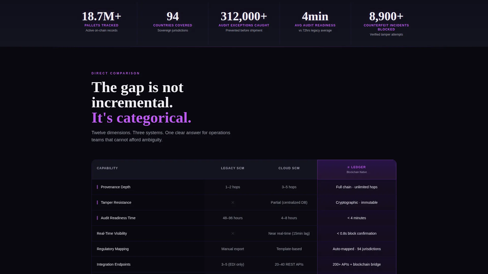Click the '3–5 (EDI only)' cell
This screenshot has width=488, height=274.
(233, 264)
